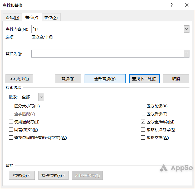The width and height of the screenshot is (195, 189).
Task: Enable 区分前缀(X) checkbox
Action: [143, 106]
